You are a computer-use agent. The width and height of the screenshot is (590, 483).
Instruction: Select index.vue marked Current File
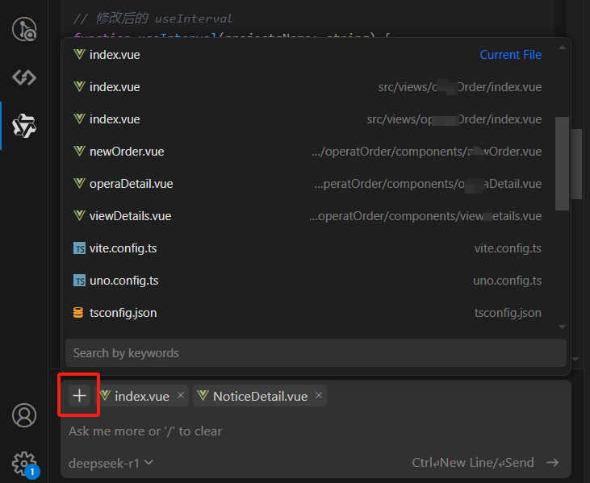click(308, 55)
